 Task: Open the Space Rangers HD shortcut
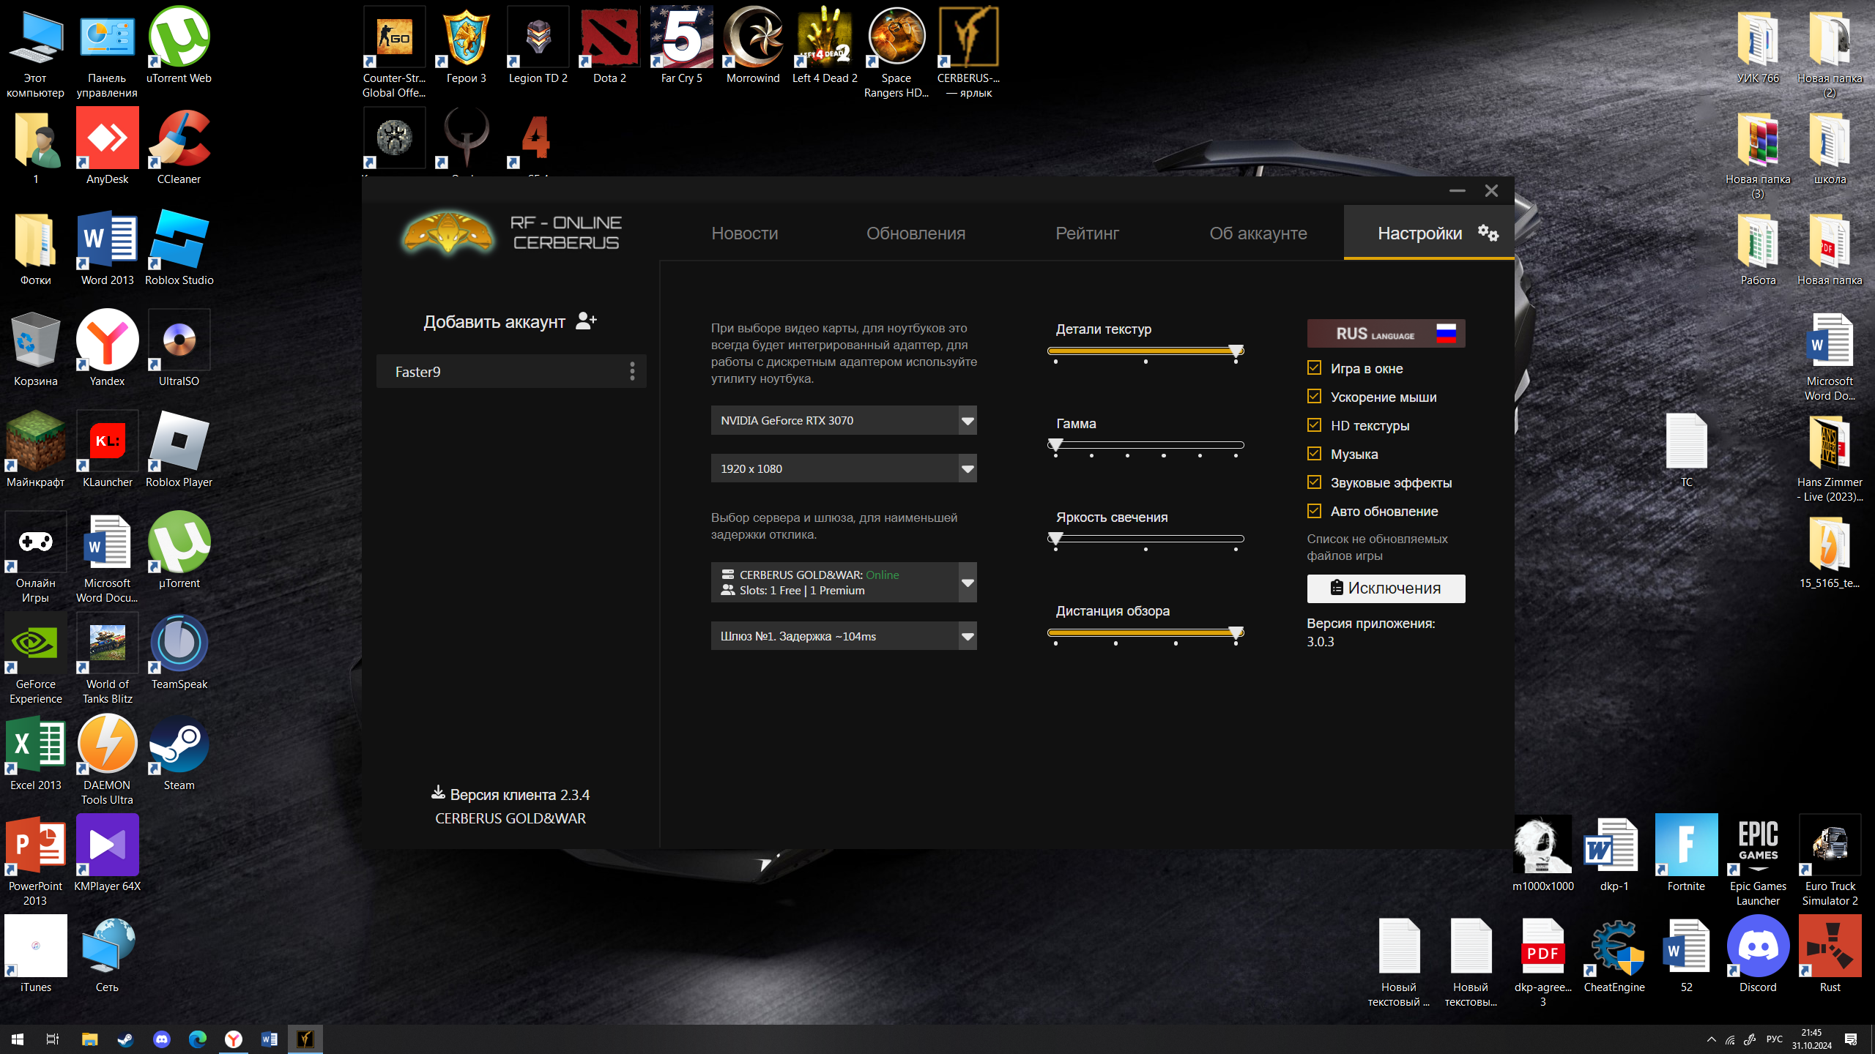point(896,53)
